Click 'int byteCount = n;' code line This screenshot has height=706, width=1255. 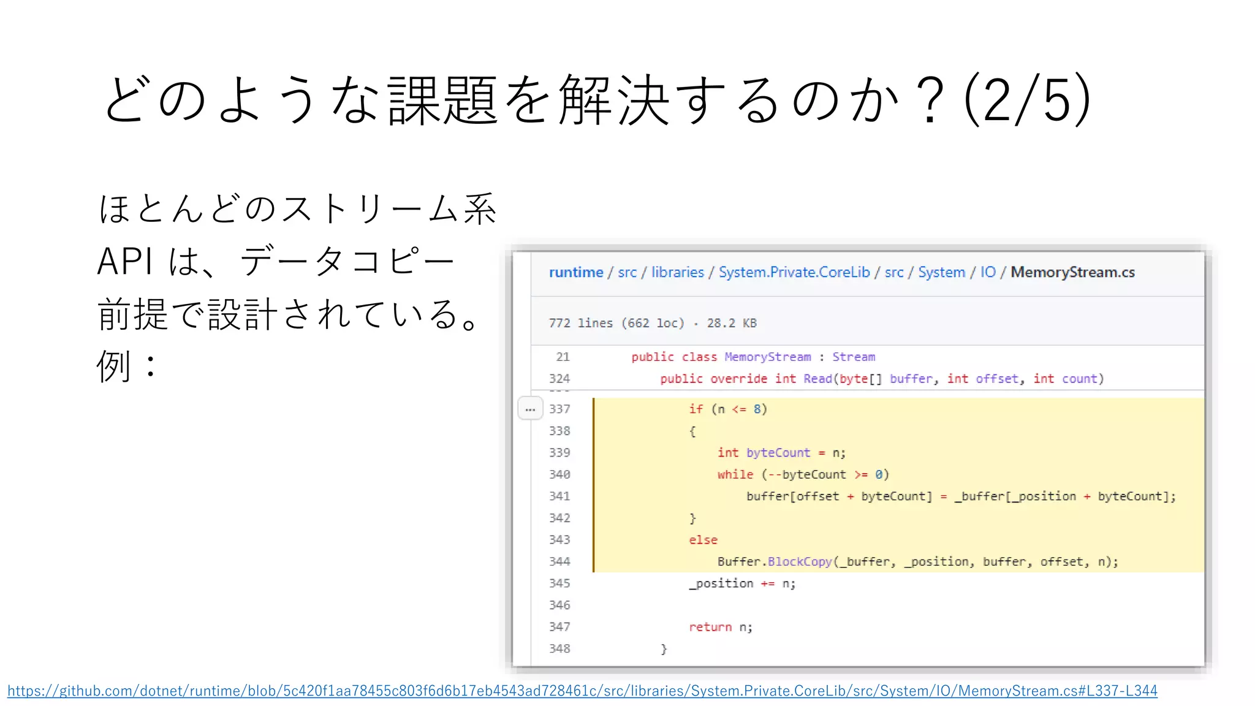(x=781, y=452)
